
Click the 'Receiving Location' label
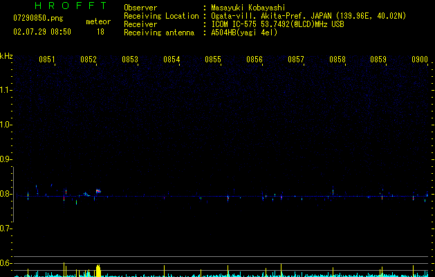click(161, 16)
